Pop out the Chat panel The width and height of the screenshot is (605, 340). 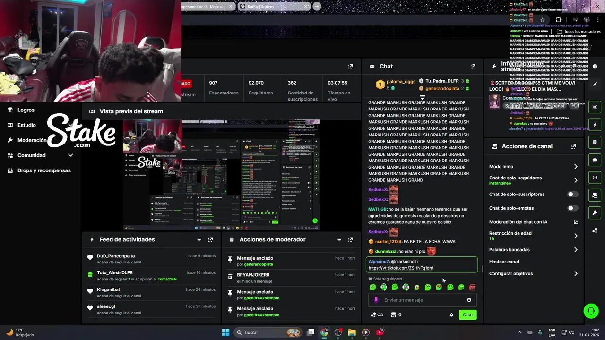[473, 67]
